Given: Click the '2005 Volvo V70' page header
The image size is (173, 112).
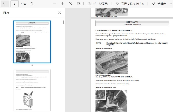Looking at the screenshot, I should coord(132,22).
